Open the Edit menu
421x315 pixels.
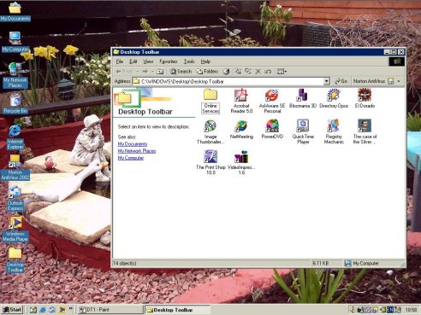[x=133, y=61]
